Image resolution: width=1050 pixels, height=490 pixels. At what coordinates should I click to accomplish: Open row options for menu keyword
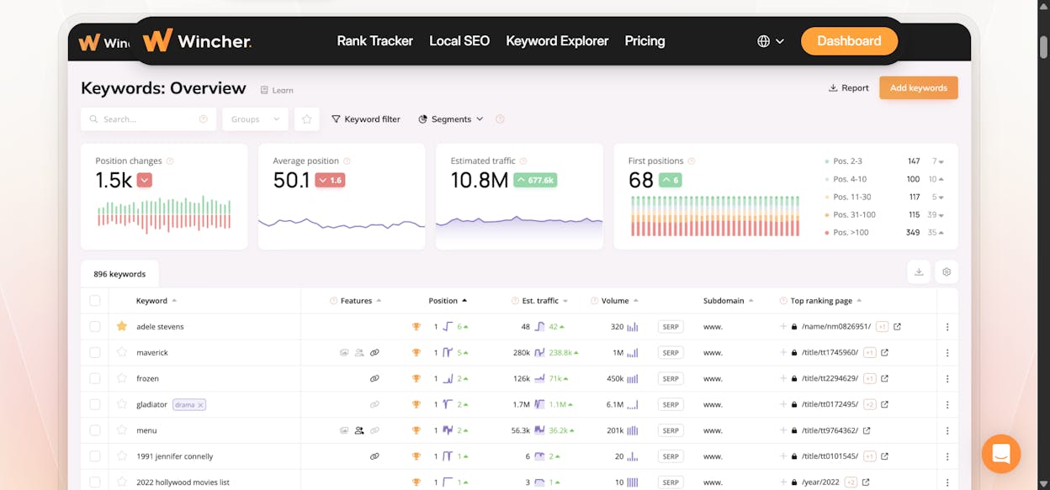coord(947,431)
